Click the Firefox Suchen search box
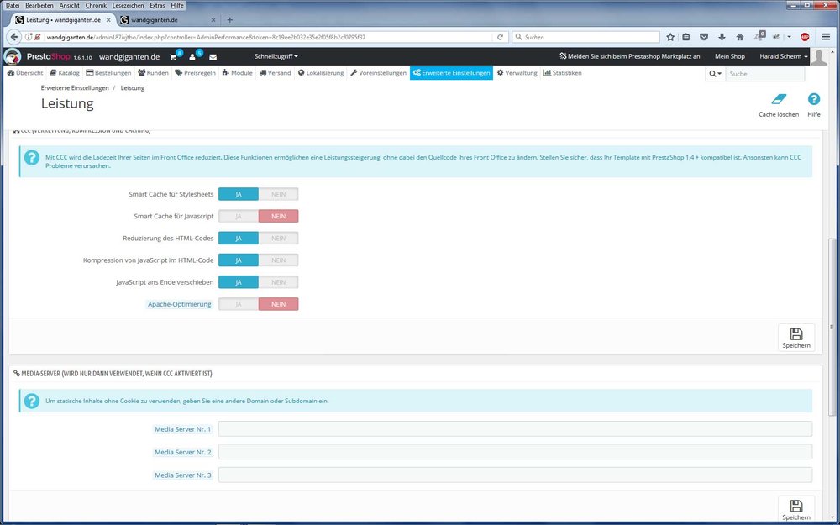The width and height of the screenshot is (840, 525). [586, 37]
